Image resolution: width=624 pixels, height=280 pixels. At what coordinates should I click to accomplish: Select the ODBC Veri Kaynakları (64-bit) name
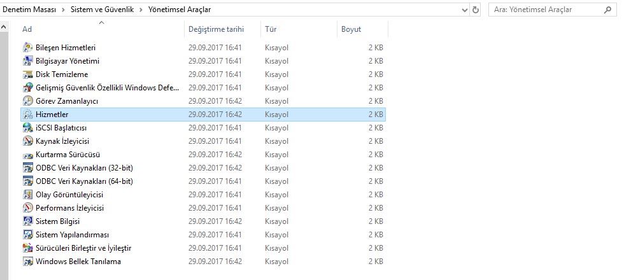(x=84, y=181)
